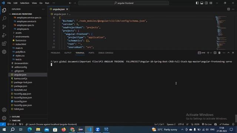The height and width of the screenshot is (133, 237).
Task: Click the Prettier status item
Action: pos(224,124)
